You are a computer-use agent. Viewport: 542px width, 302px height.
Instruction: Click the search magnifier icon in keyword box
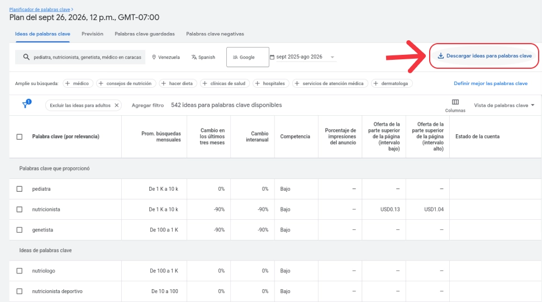(26, 57)
